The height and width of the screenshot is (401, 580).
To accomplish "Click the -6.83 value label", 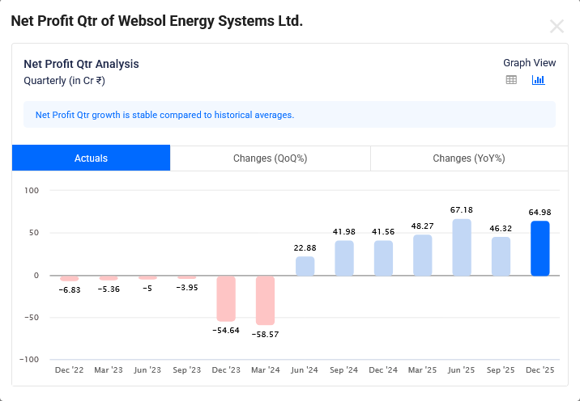I will 70,290.
